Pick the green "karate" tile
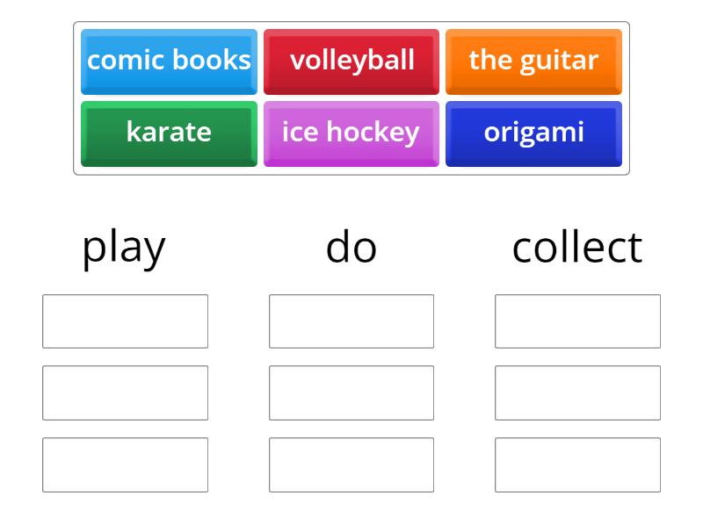 (x=169, y=134)
